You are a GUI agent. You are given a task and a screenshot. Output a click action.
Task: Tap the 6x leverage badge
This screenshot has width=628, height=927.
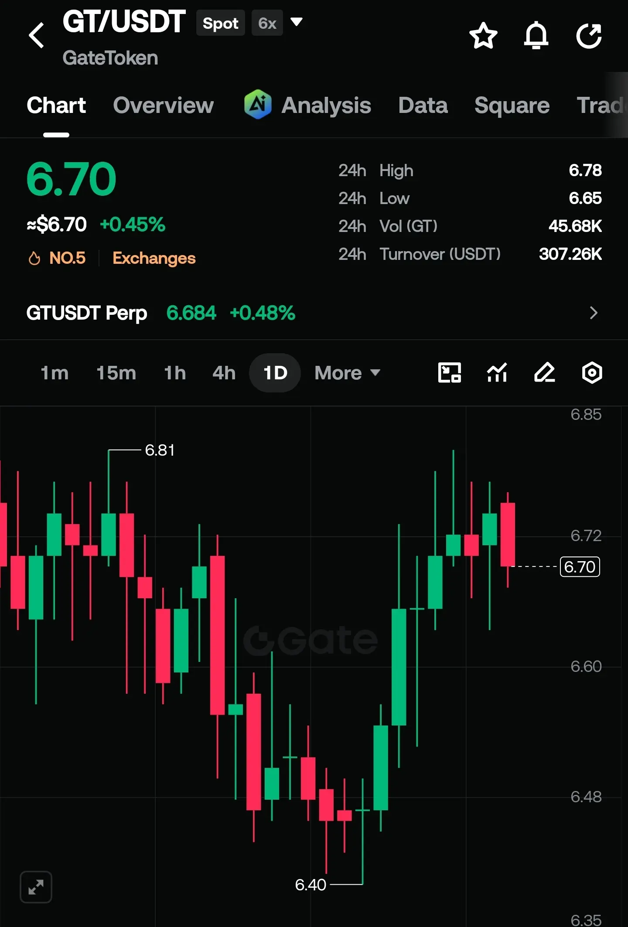click(267, 23)
